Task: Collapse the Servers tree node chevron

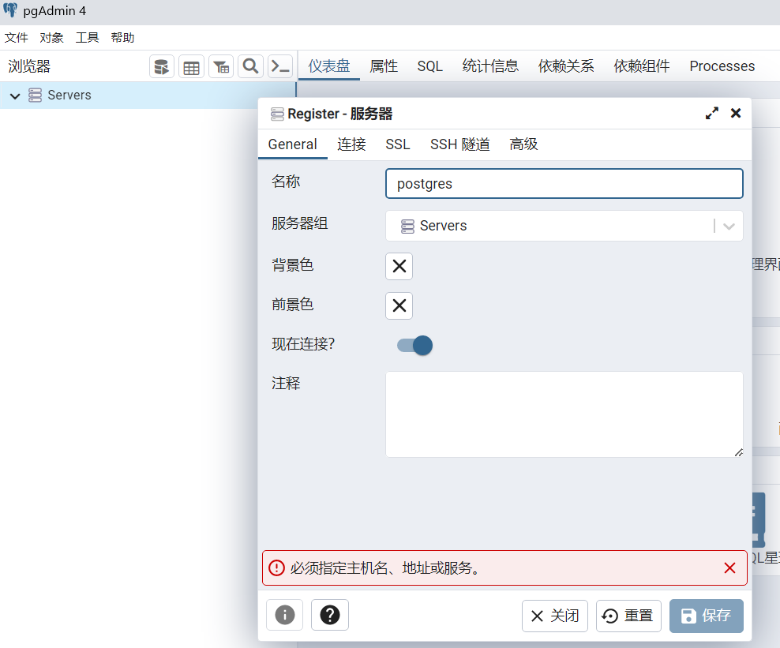Action: coord(15,96)
